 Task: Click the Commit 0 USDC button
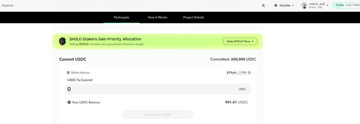157,114
